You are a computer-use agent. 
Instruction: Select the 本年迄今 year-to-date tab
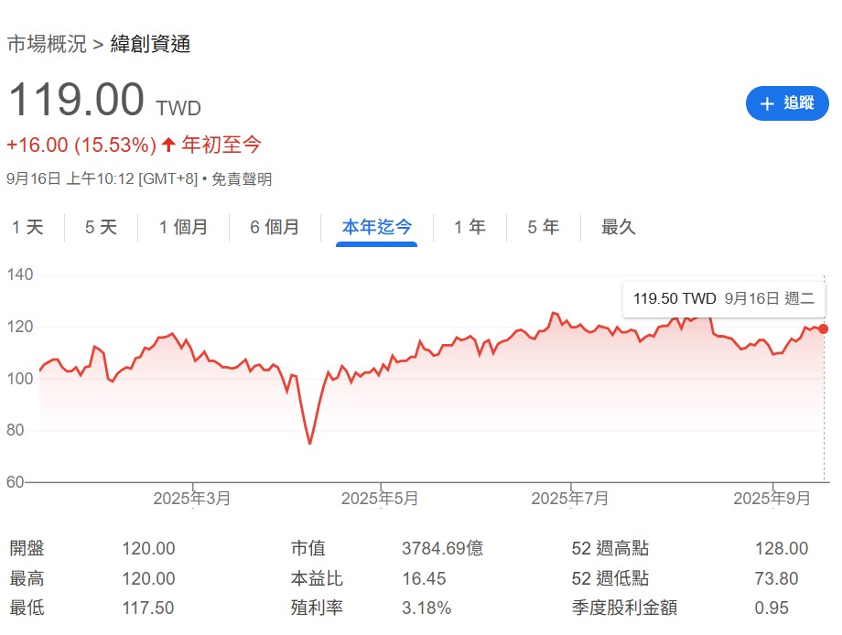click(x=376, y=227)
